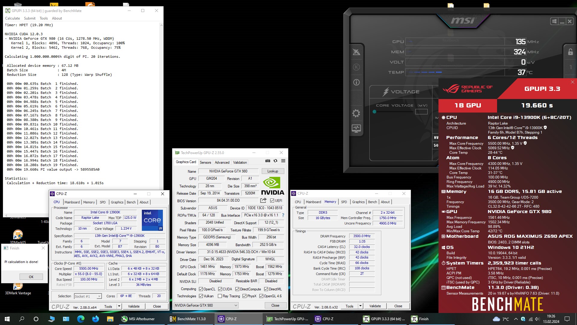Click the GPU-Z refresh icon
This screenshot has width=577, height=325.
coord(275,161)
